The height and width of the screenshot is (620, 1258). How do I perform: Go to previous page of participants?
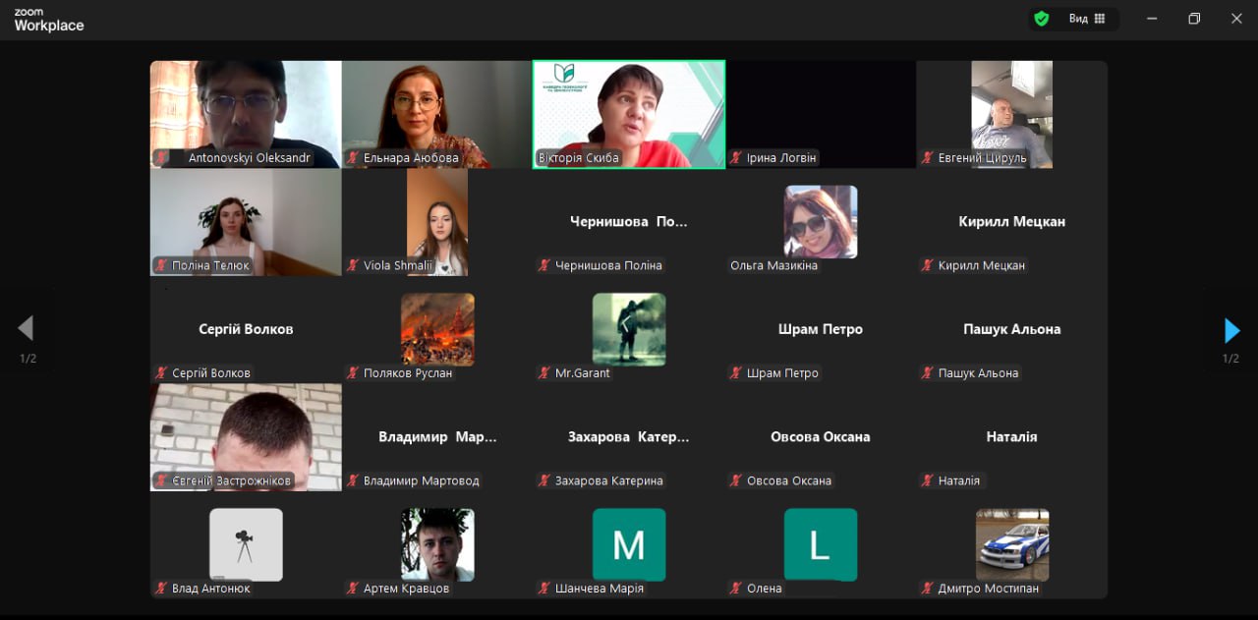27,328
